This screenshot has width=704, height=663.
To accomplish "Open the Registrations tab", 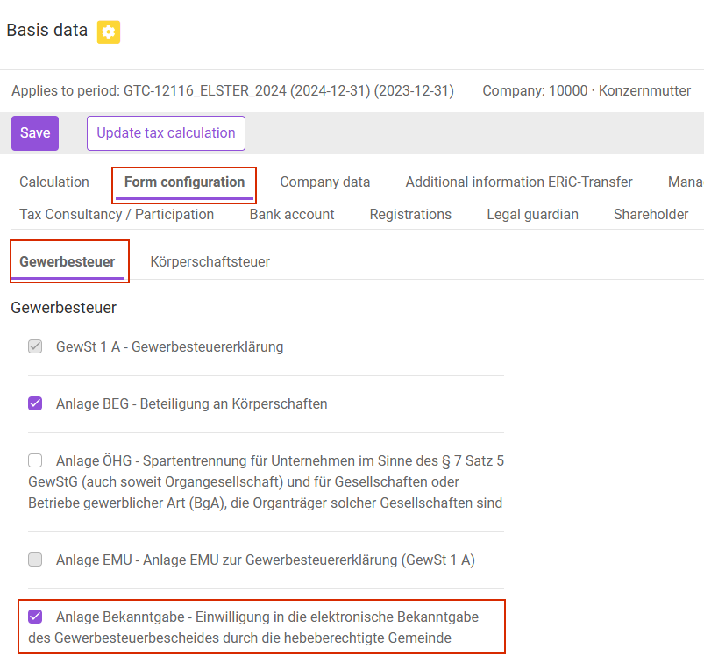I will 410,214.
